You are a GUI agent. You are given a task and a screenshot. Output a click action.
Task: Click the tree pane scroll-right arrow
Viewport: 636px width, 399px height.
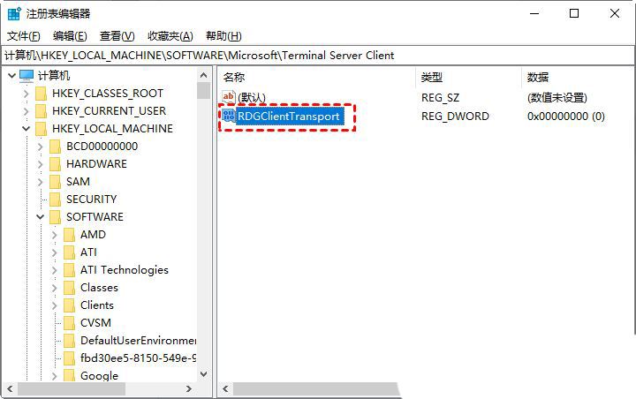click(x=189, y=389)
